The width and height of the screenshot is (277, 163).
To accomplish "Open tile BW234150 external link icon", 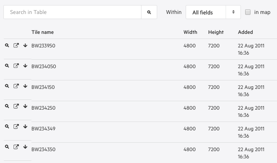I will coord(16,86).
